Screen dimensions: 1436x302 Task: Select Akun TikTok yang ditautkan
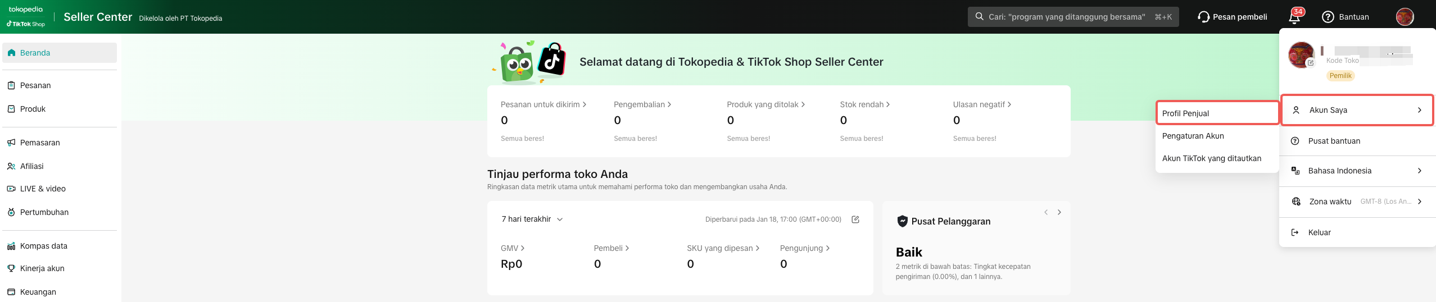coord(1211,158)
